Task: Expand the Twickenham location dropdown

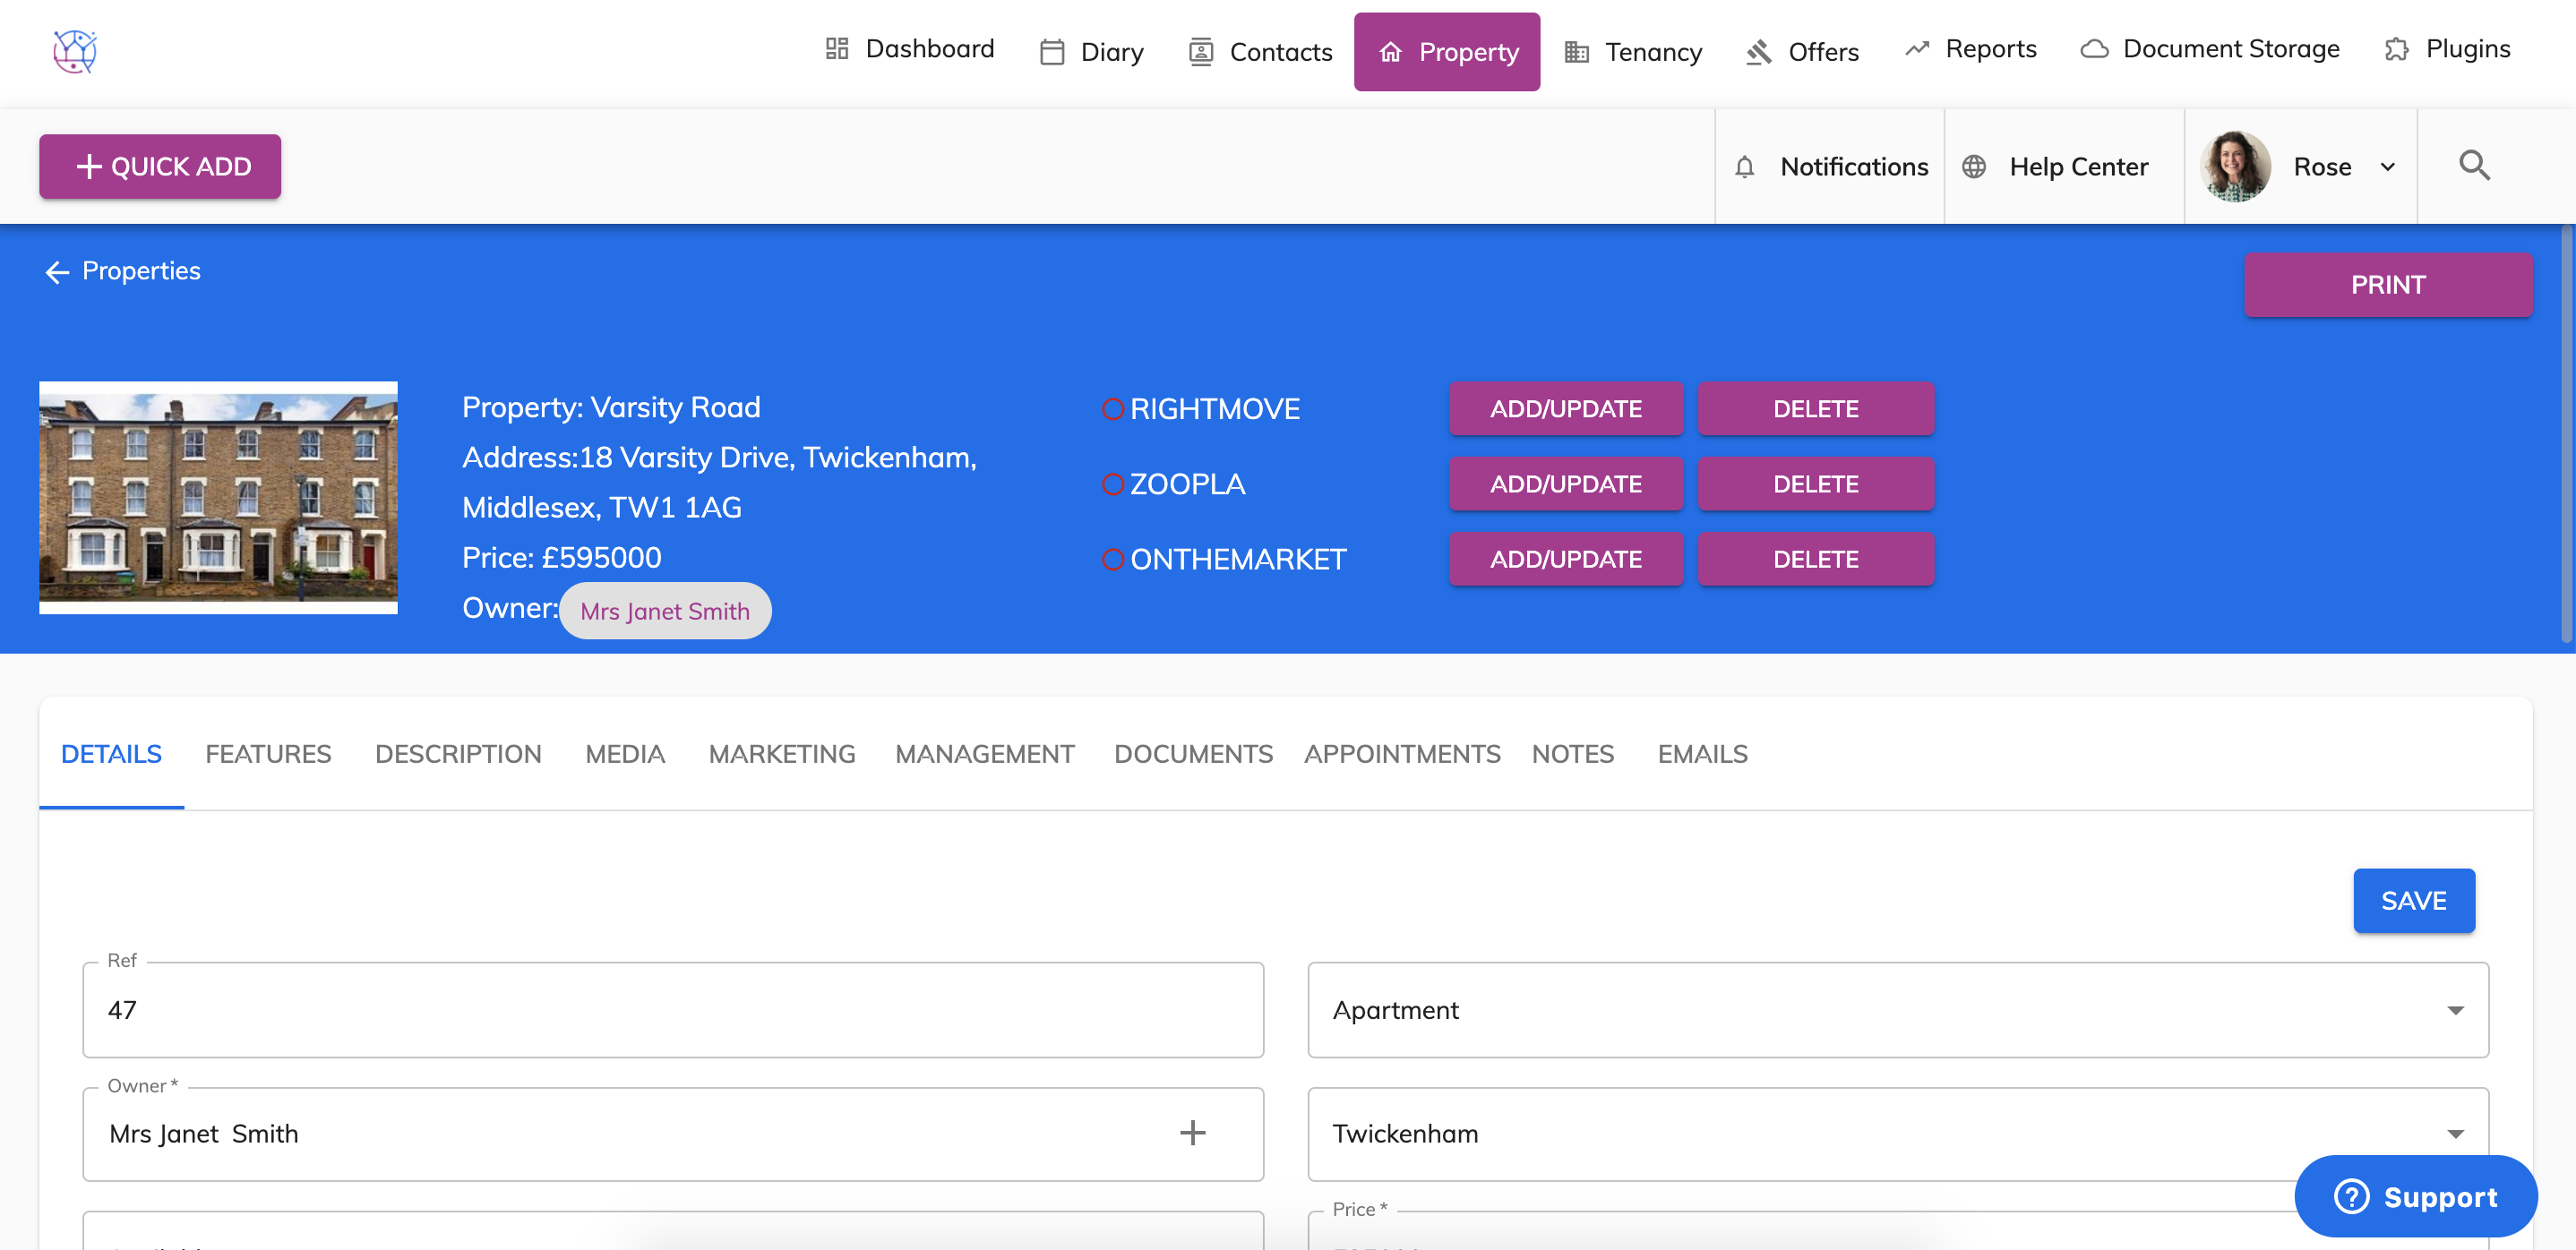Action: [2454, 1134]
